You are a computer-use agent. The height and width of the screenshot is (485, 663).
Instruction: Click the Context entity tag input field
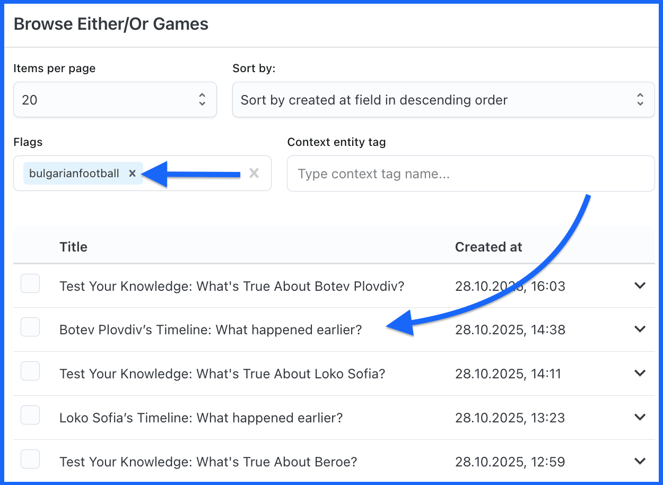470,174
